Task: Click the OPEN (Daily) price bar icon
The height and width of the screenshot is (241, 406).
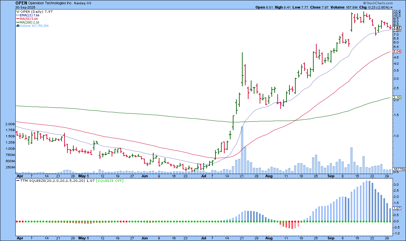Action: [17, 12]
